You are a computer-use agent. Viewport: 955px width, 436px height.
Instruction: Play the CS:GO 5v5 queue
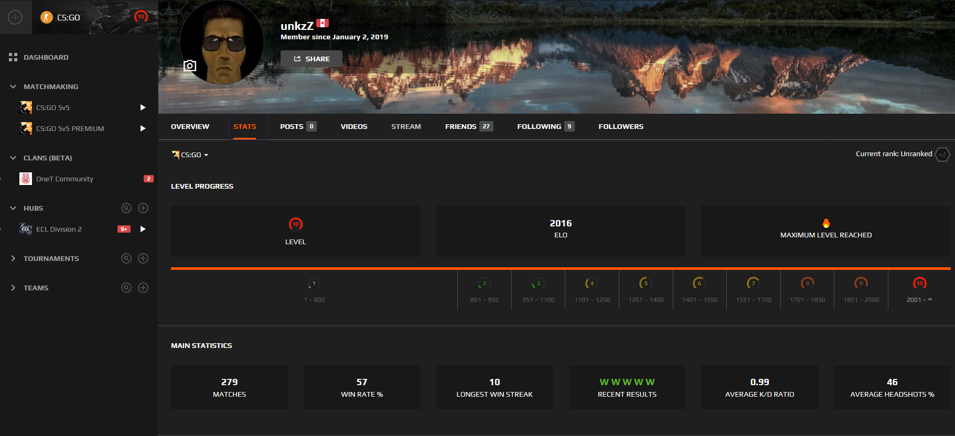click(x=143, y=107)
